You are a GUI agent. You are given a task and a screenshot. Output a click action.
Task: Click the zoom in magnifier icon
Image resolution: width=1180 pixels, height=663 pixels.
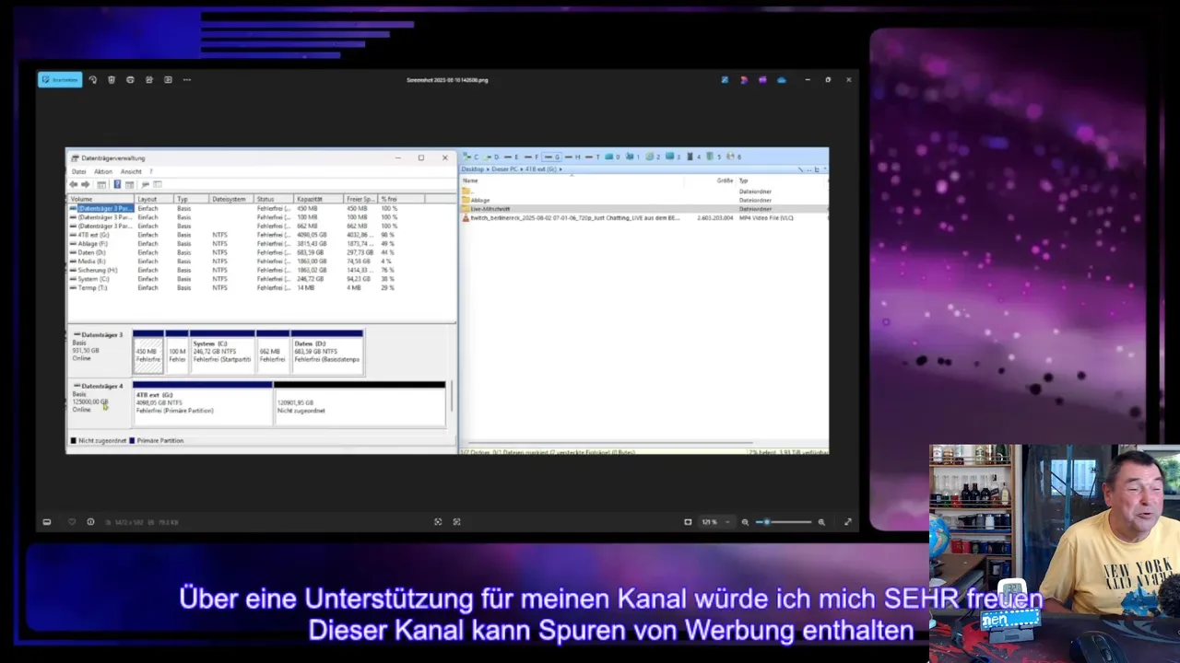pyautogui.click(x=821, y=522)
